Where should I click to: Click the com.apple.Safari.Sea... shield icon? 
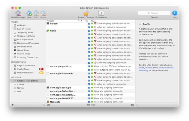[48, 91]
